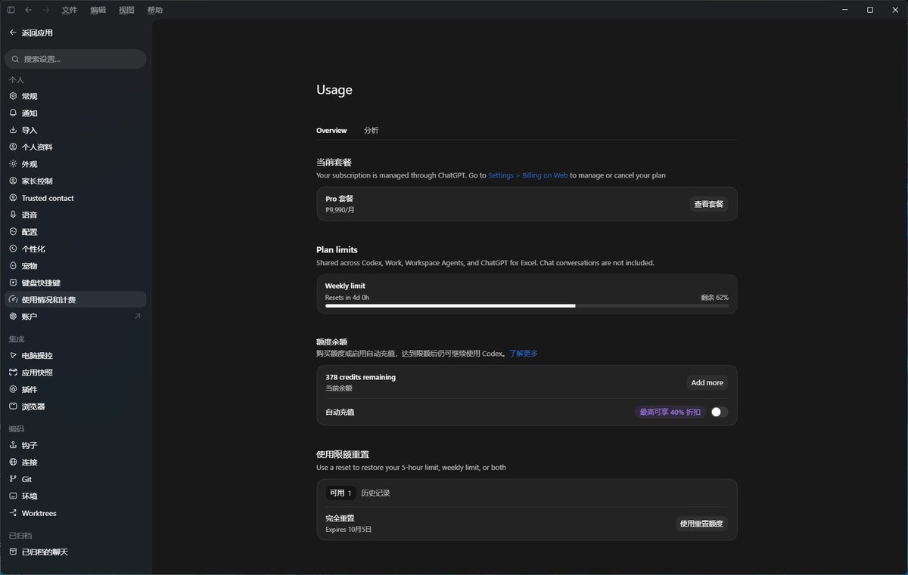This screenshot has width=908, height=575.
Task: Open 个人资料 via its person icon
Action: point(13,147)
